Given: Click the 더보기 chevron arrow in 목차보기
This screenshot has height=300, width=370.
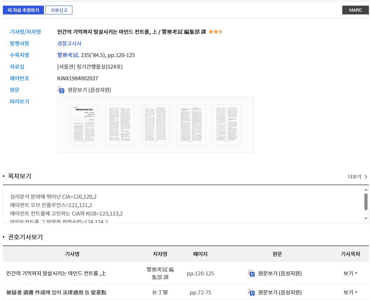Looking at the screenshot, I should pos(366,177).
